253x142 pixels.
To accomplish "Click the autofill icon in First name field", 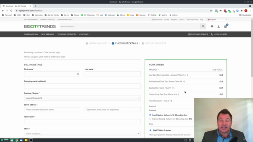I will coord(77,74).
